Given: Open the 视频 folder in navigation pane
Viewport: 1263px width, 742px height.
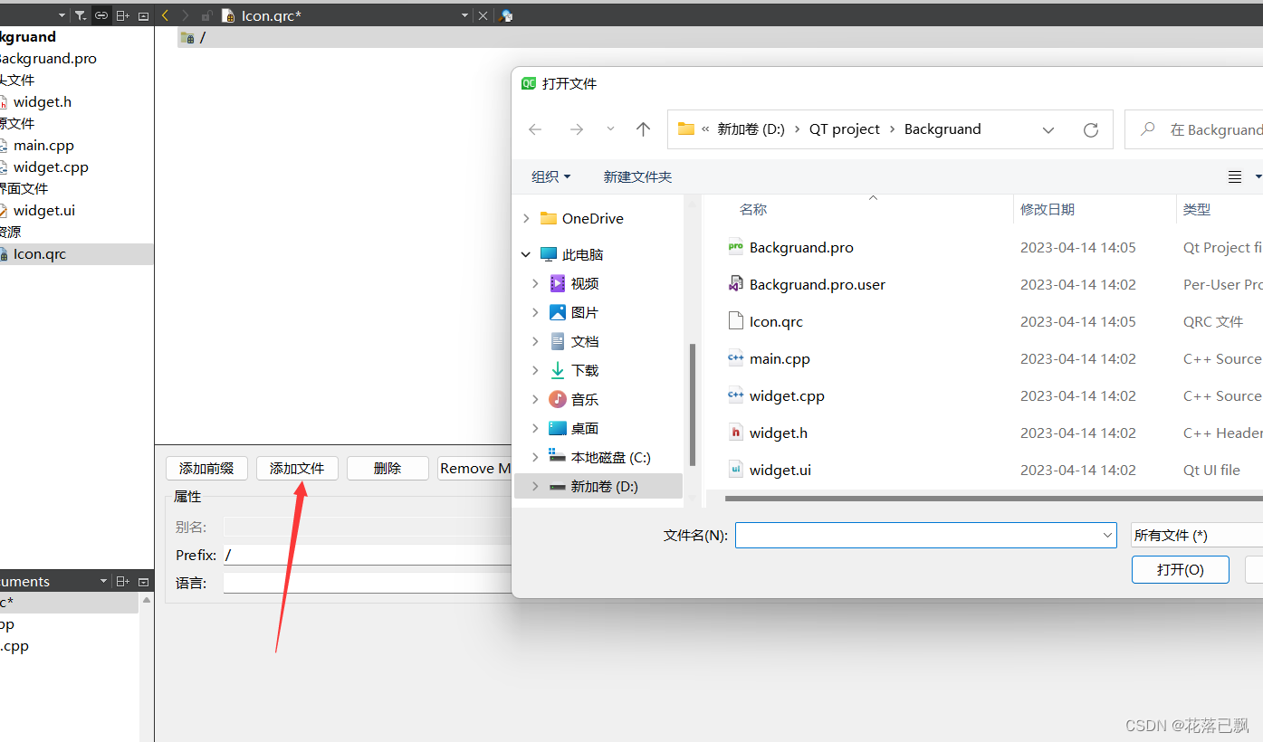Looking at the screenshot, I should point(574,283).
